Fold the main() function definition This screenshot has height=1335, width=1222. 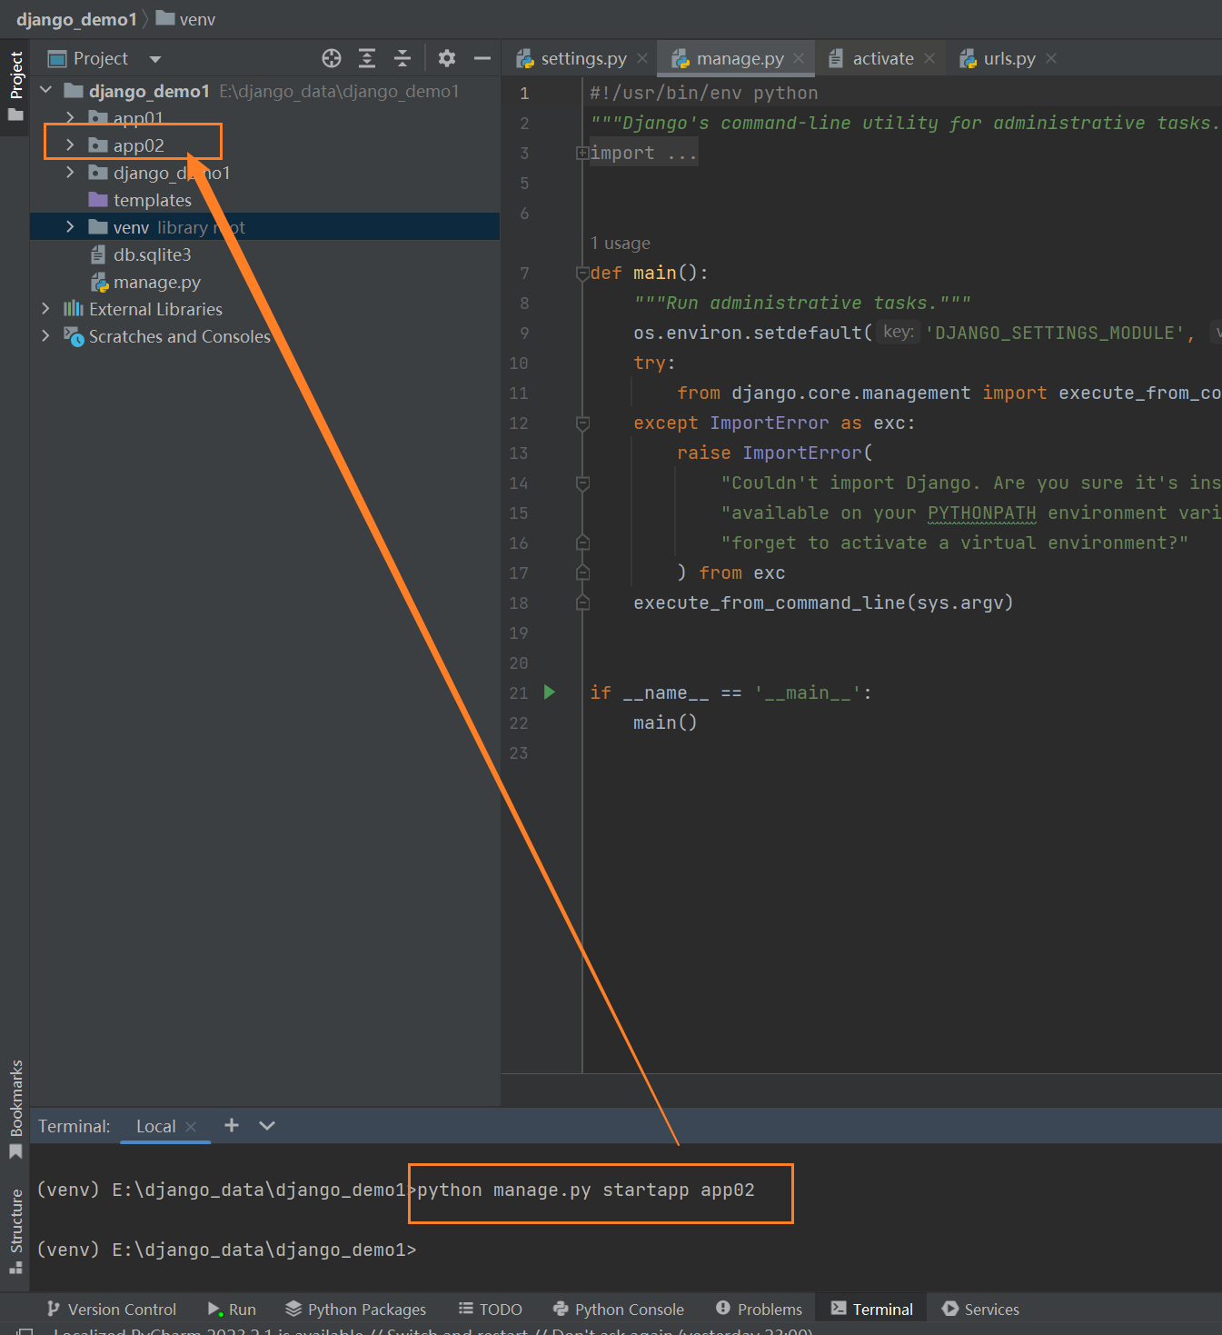point(582,272)
